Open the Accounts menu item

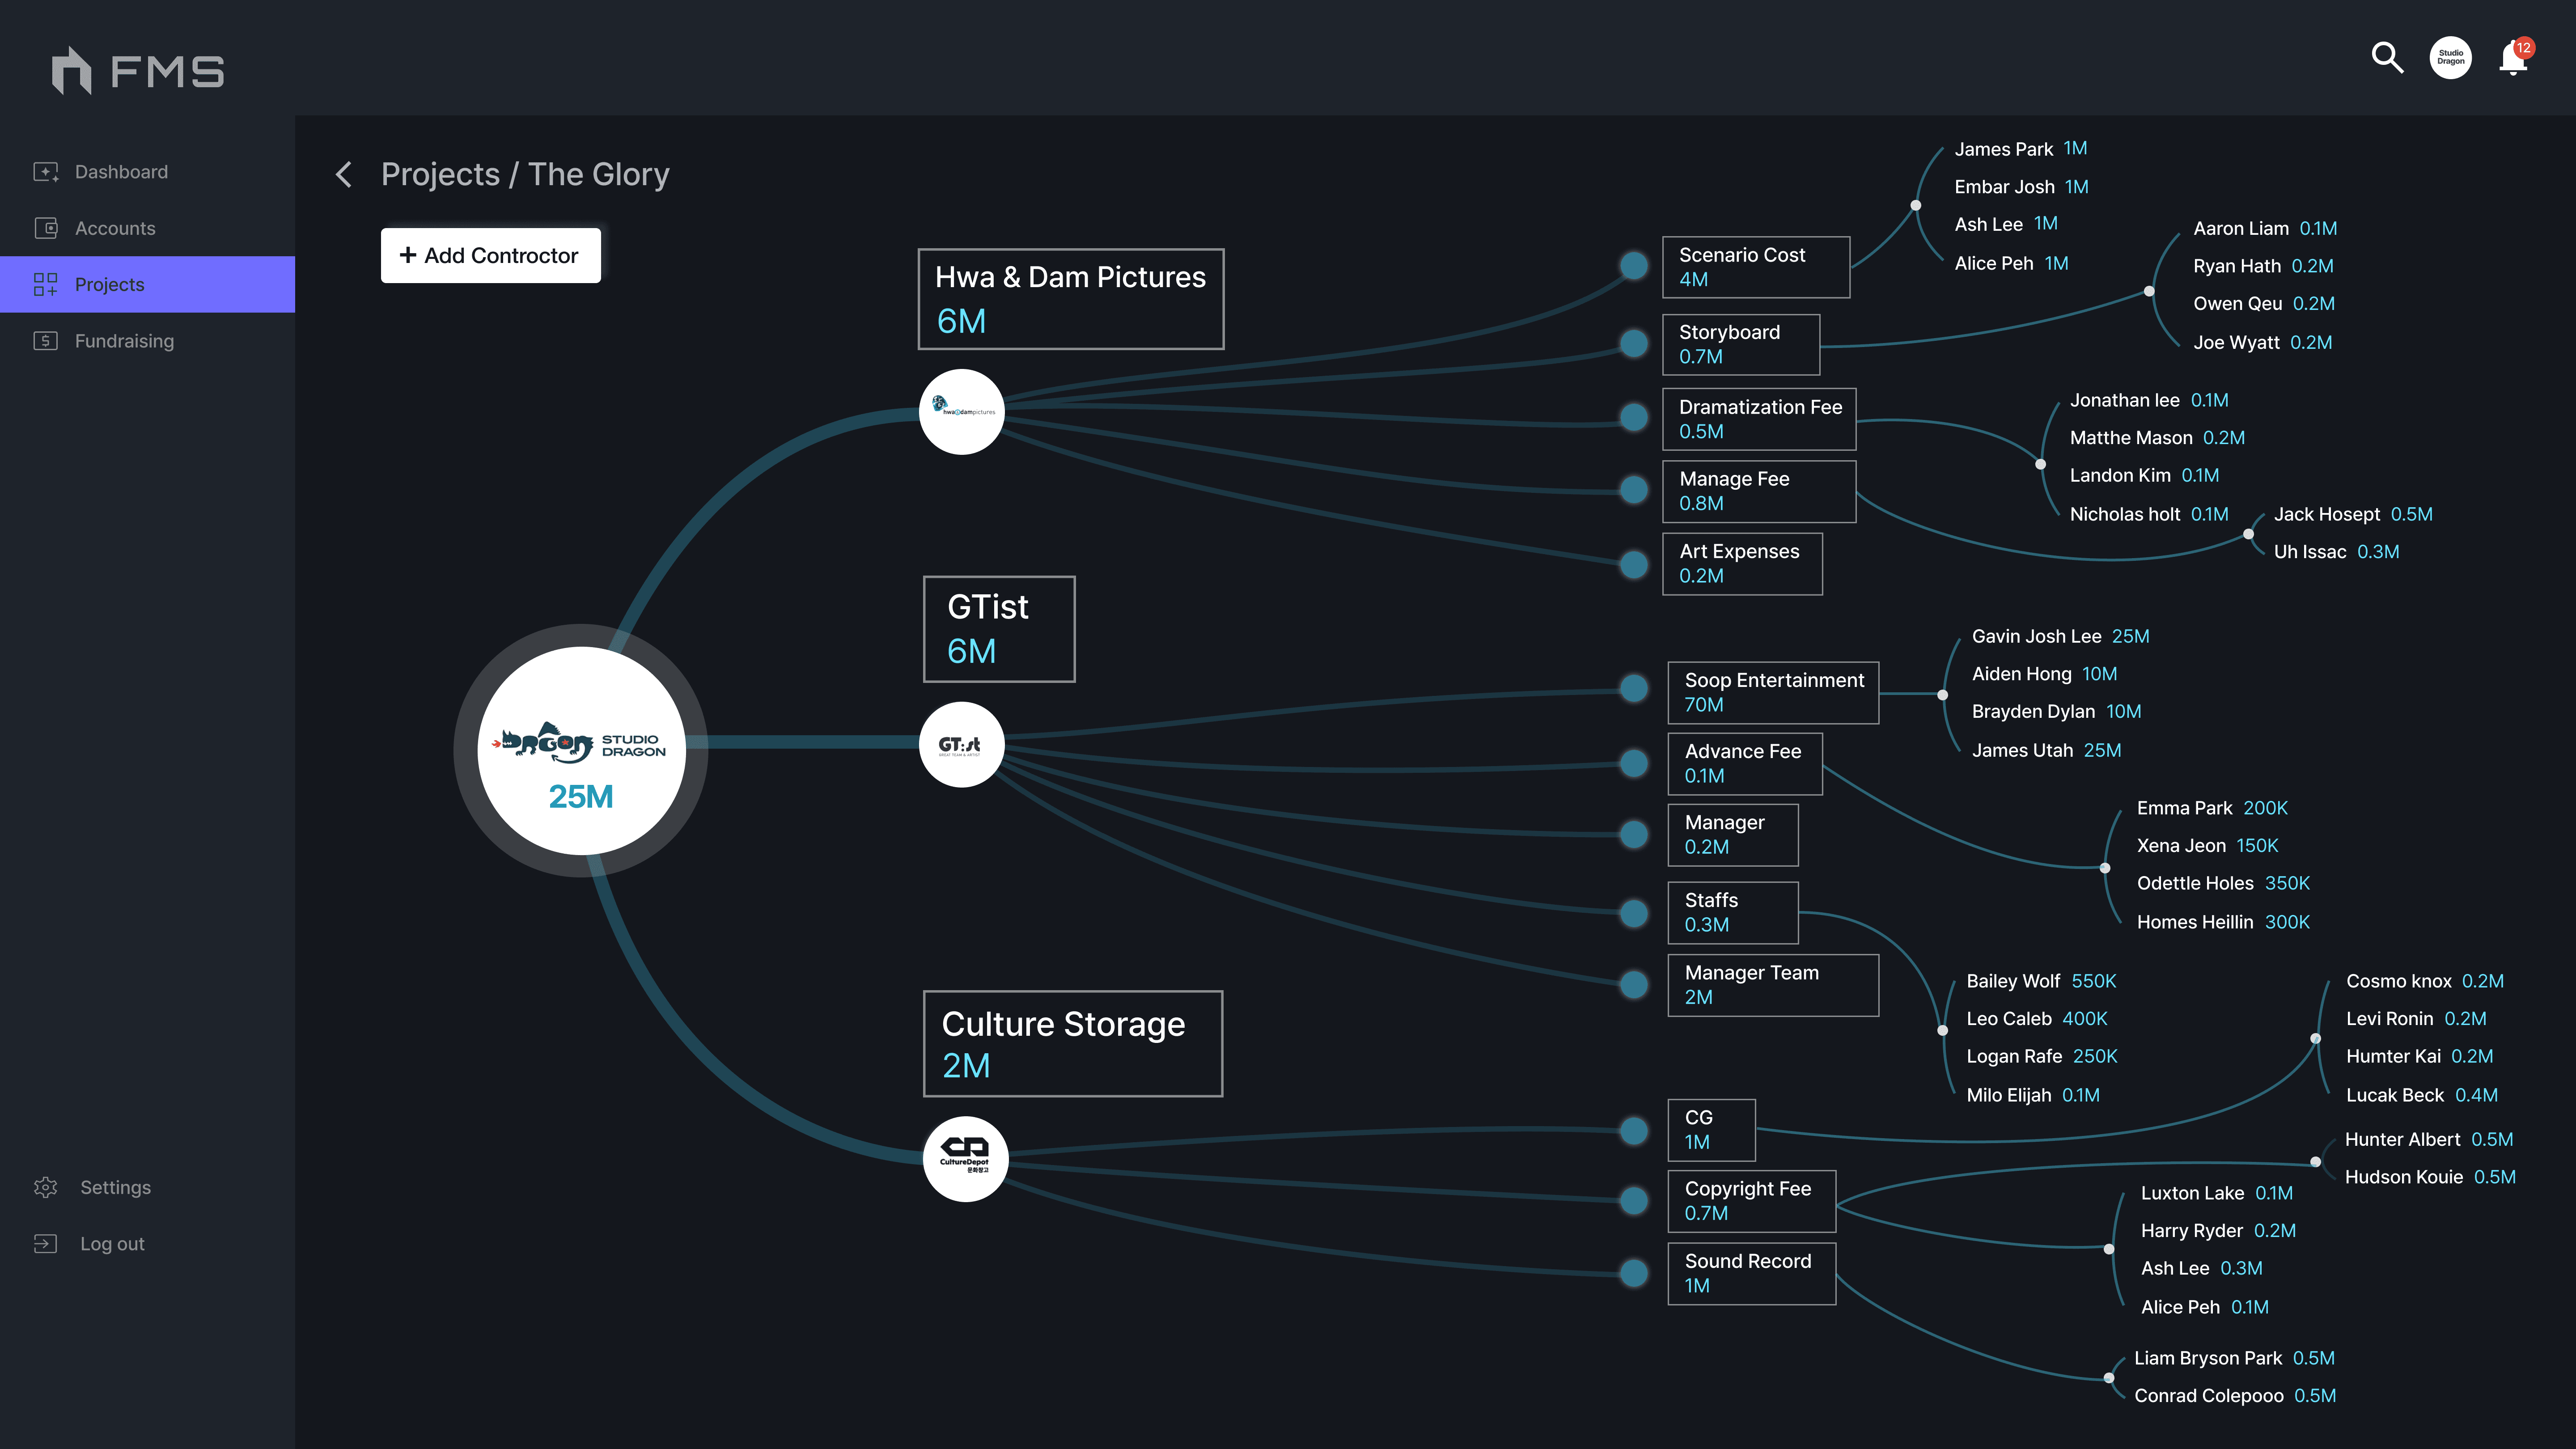[115, 228]
